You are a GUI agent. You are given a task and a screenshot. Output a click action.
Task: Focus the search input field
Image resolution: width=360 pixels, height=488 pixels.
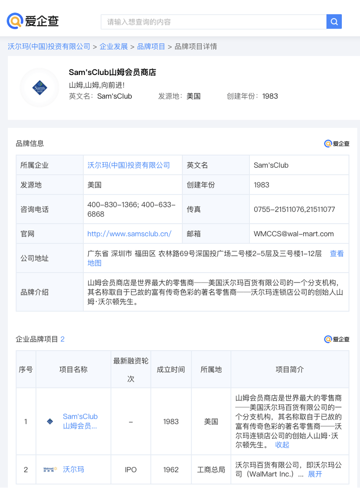[214, 22]
